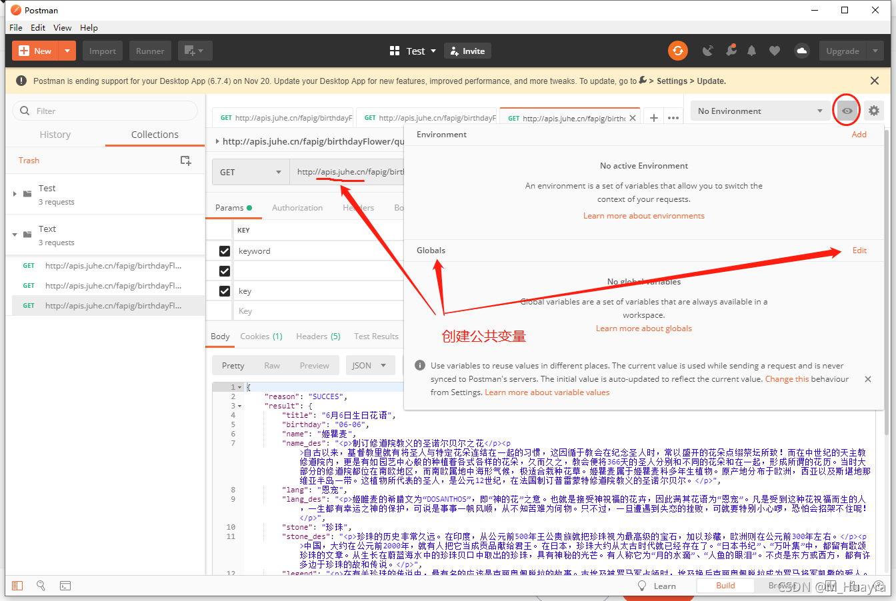Image resolution: width=896 pixels, height=601 pixels.
Task: Open the Postman console icon
Action: 65,586
